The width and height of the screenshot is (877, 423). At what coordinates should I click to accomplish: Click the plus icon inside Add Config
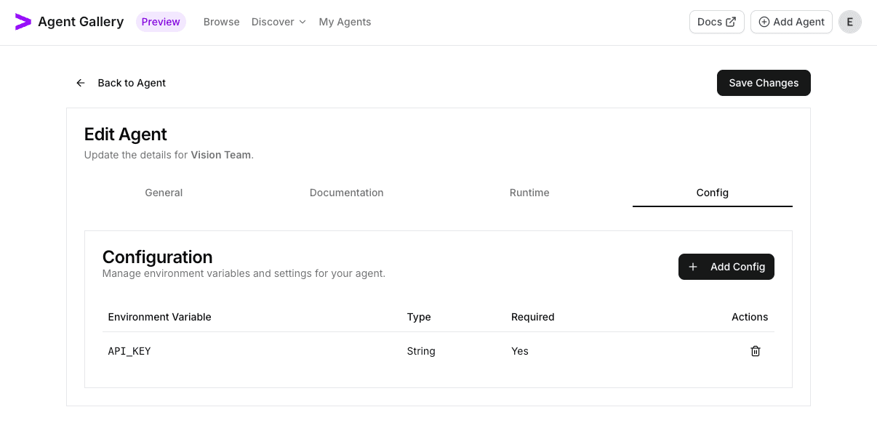[x=692, y=267]
